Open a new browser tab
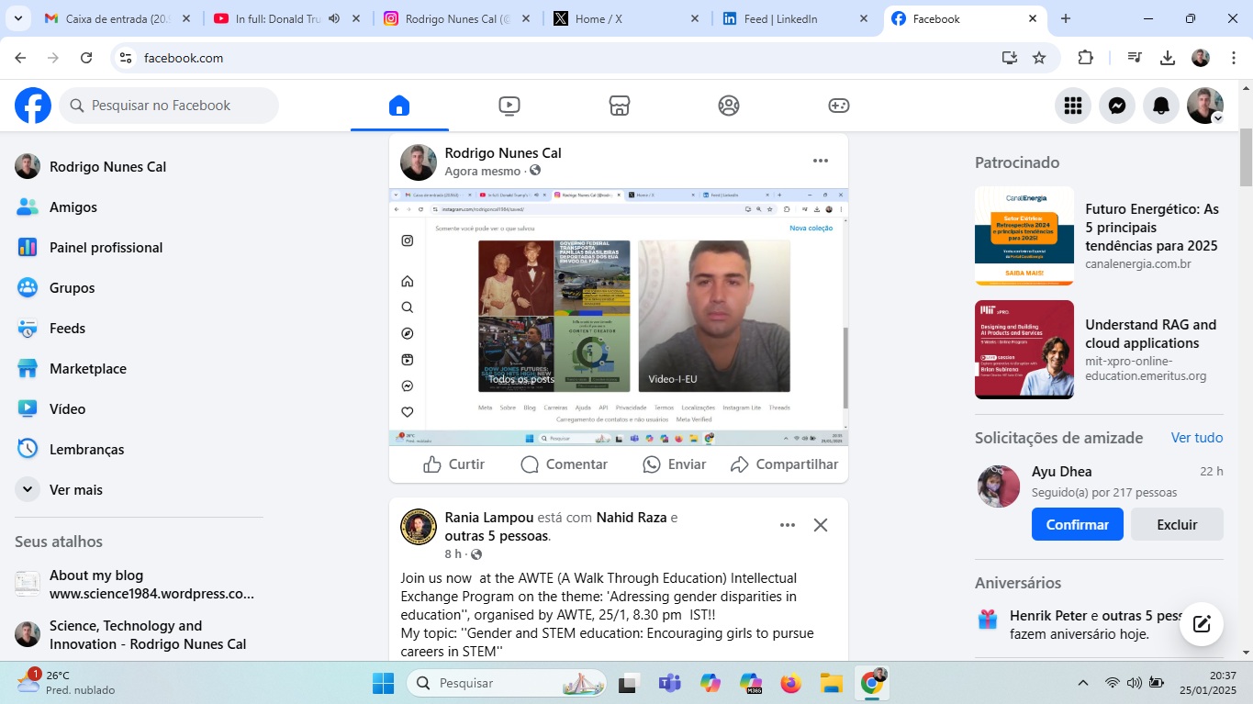1253x704 pixels. click(1066, 18)
